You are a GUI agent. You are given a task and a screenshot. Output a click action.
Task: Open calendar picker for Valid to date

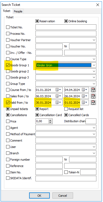click(85, 103)
